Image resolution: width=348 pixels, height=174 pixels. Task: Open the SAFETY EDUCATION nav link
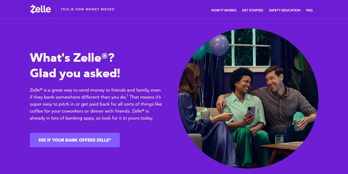pos(285,10)
